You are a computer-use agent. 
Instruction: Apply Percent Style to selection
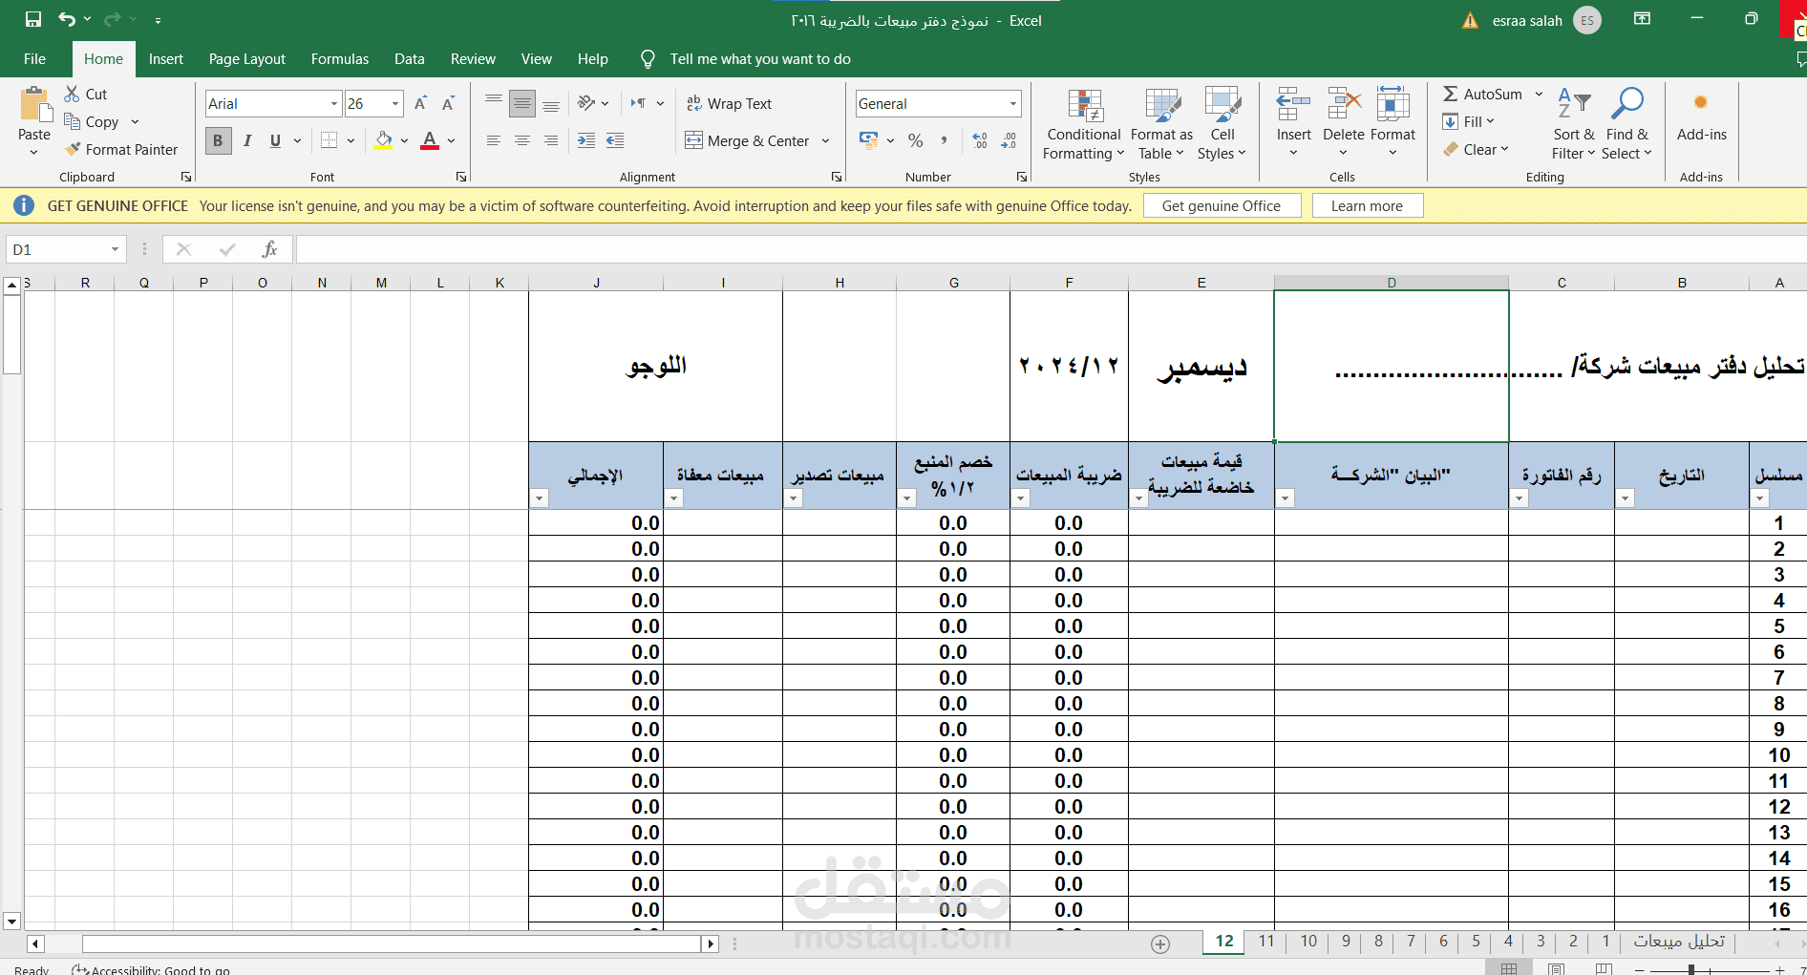point(915,140)
